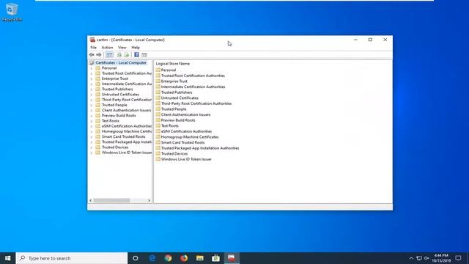Open the Action menu
Image resolution: width=469 pixels, height=264 pixels.
click(x=107, y=47)
